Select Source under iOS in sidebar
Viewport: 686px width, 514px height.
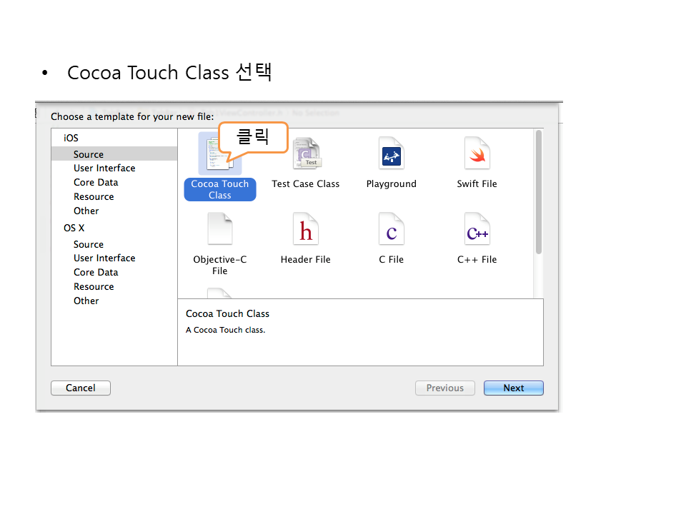89,154
